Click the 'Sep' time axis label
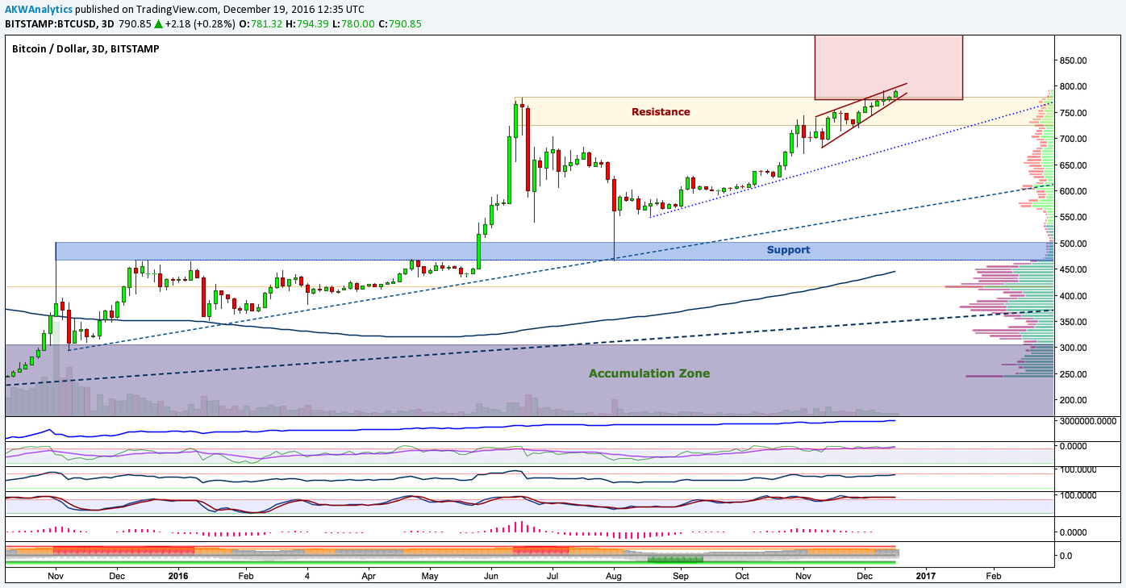 [x=681, y=577]
